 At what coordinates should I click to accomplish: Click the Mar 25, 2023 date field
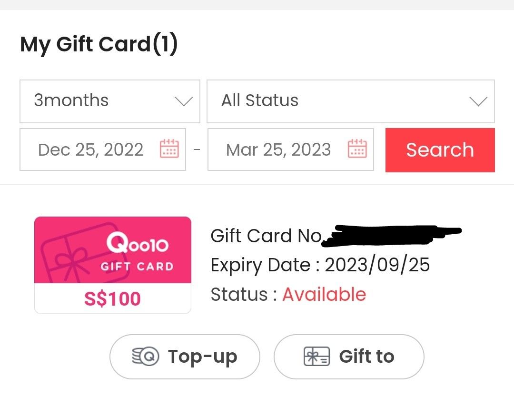278,149
